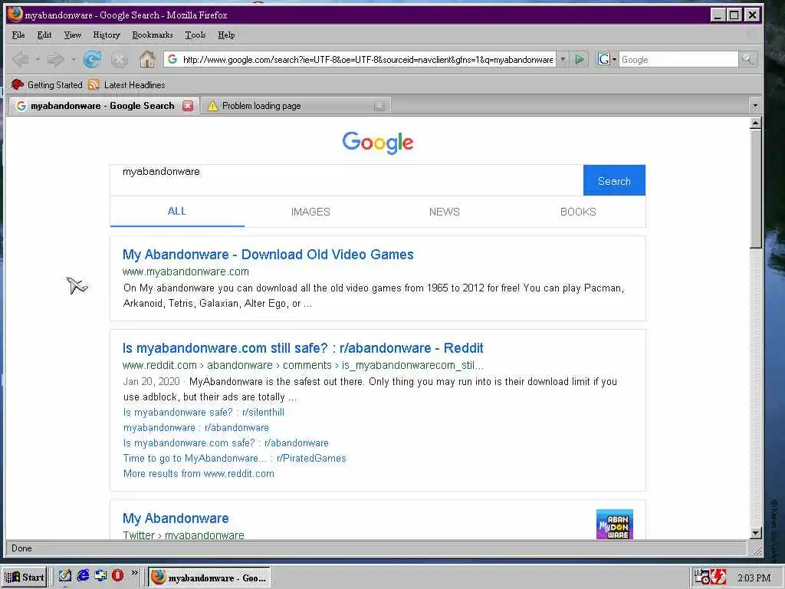Go to the Home page icon
Viewport: 785px width, 589px height.
tap(147, 60)
